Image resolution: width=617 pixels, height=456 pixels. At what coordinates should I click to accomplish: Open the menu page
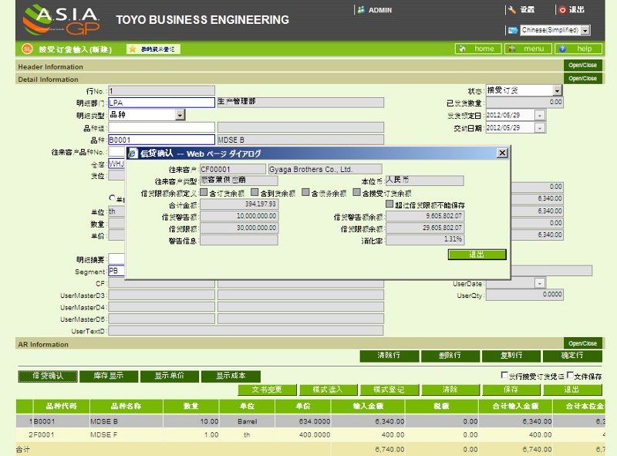[528, 49]
